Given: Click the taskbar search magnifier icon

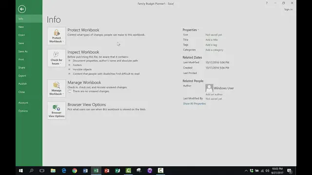Looking at the screenshot, I should tap(31, 171).
